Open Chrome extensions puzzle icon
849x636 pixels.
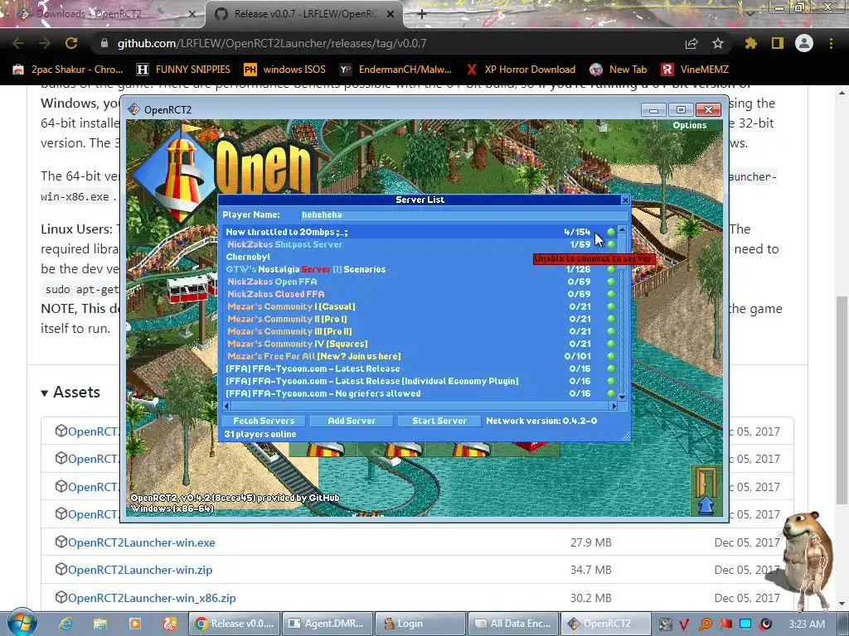click(x=750, y=43)
